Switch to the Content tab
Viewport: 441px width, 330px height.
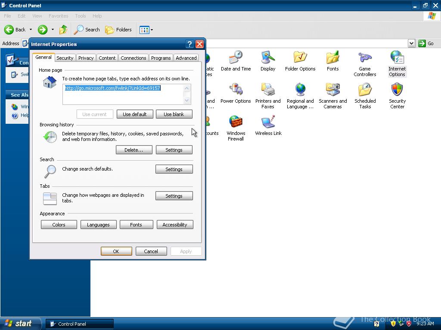[x=107, y=58]
